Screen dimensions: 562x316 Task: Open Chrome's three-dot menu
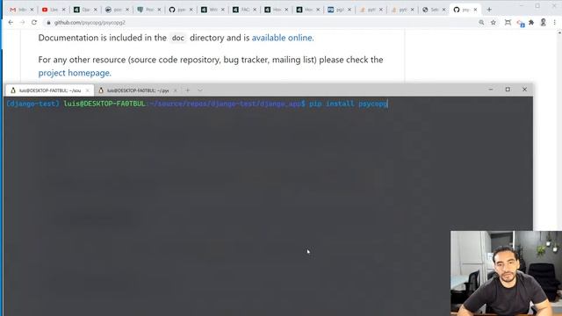pos(554,23)
